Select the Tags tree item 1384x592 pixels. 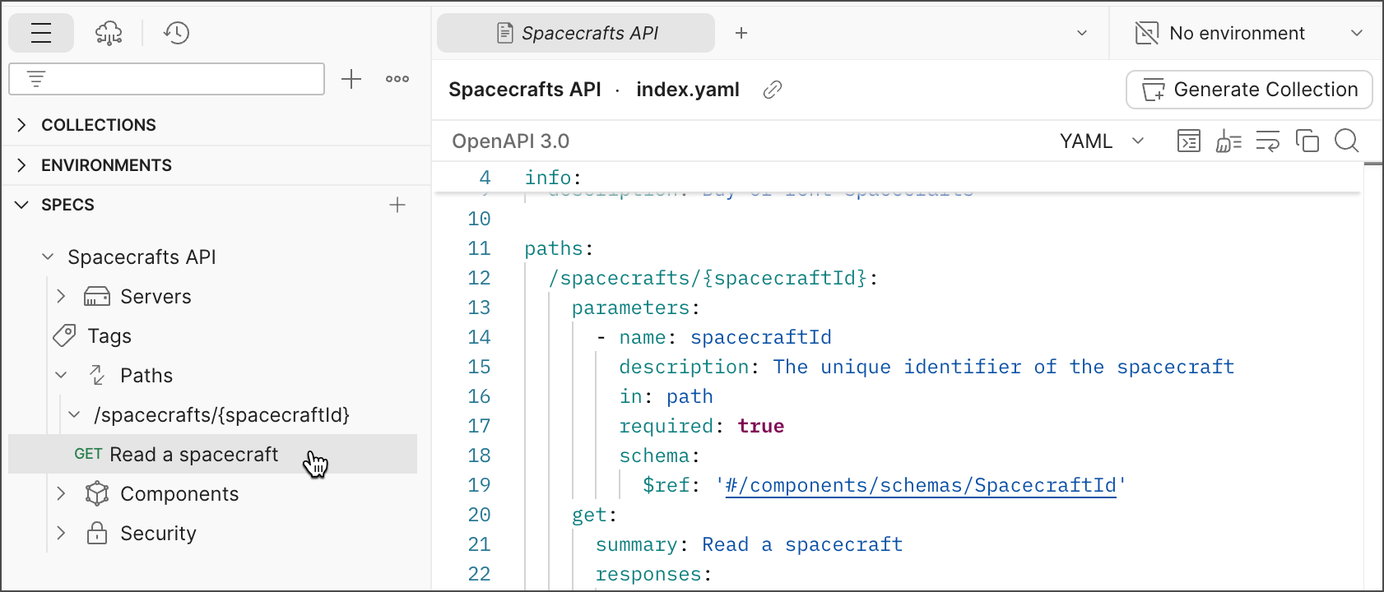point(109,336)
